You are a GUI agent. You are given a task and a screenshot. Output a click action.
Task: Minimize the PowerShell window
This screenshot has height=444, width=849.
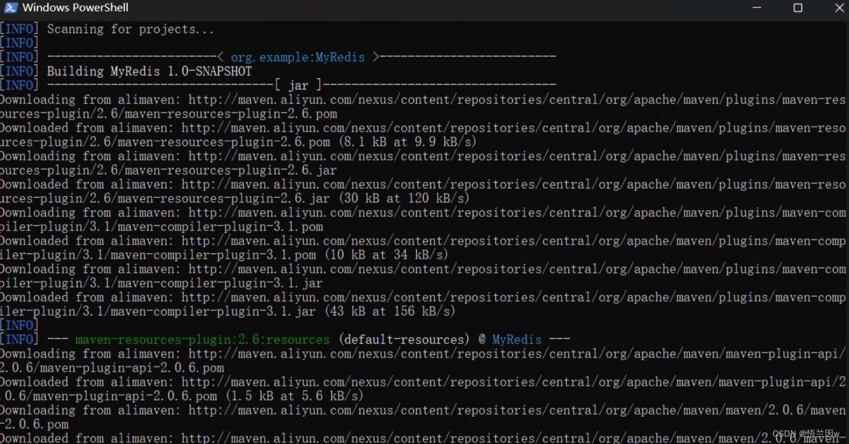click(757, 8)
